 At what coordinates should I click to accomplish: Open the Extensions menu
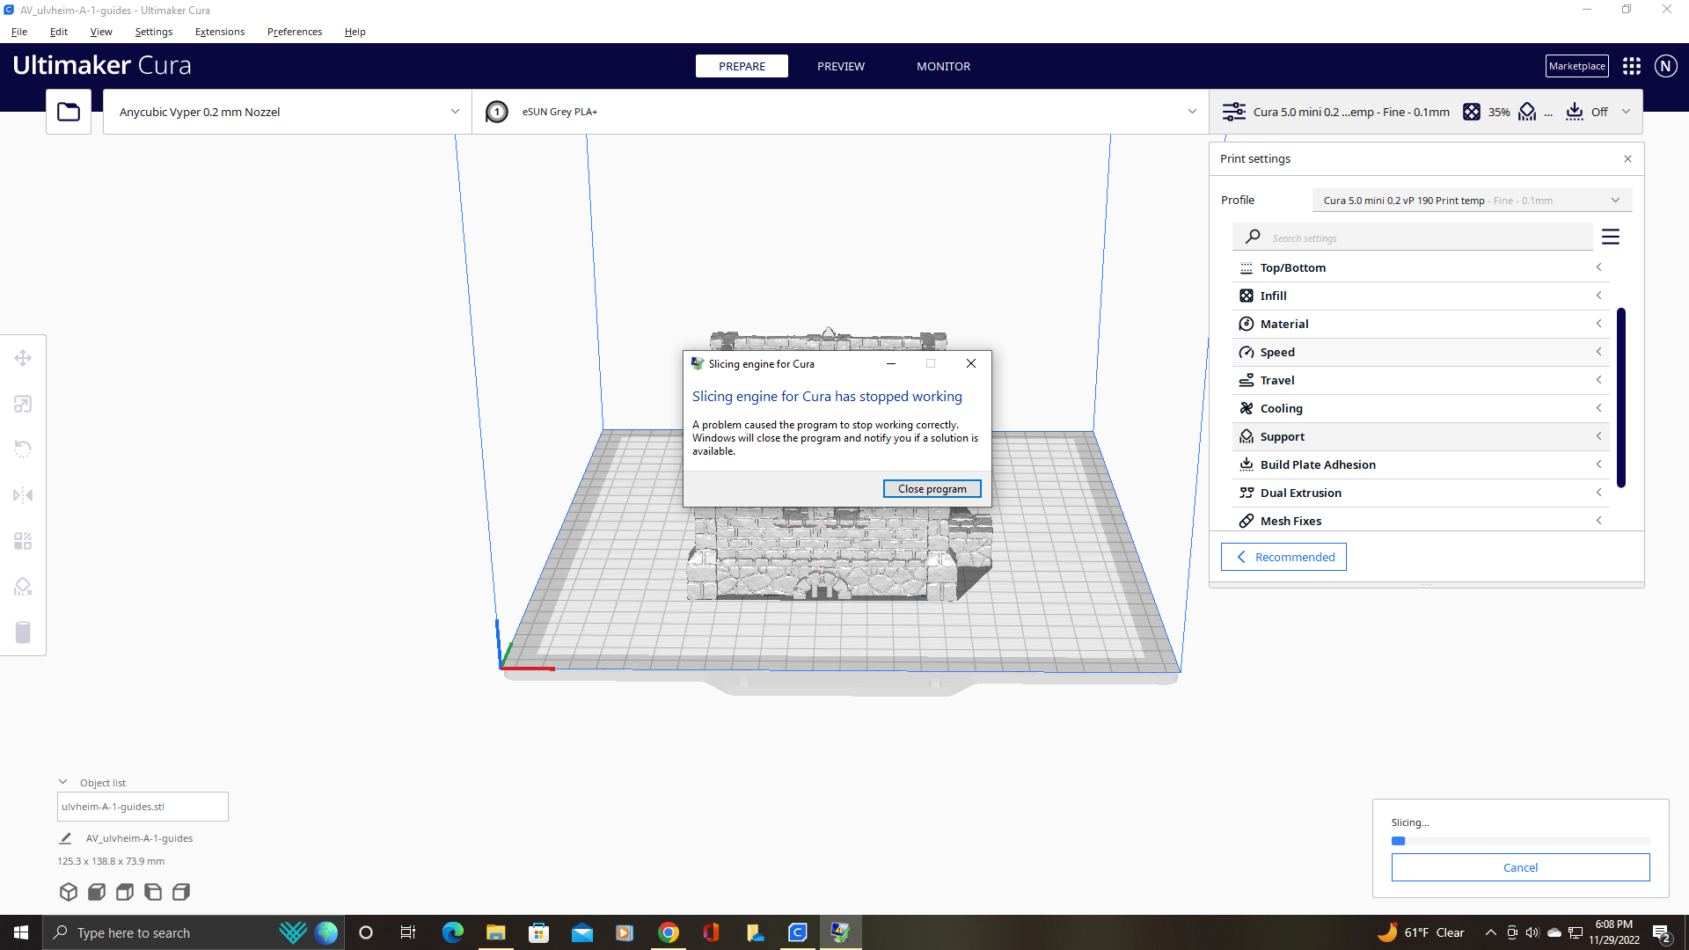[x=219, y=32]
